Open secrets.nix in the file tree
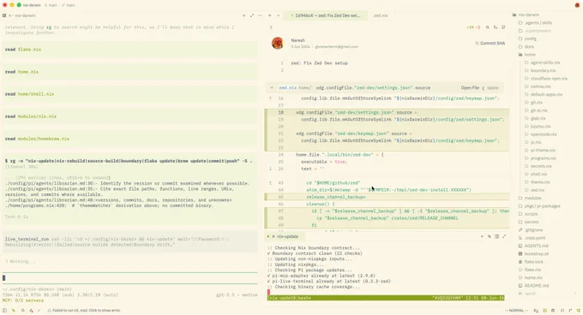This screenshot has width=583, height=315. (x=538, y=166)
